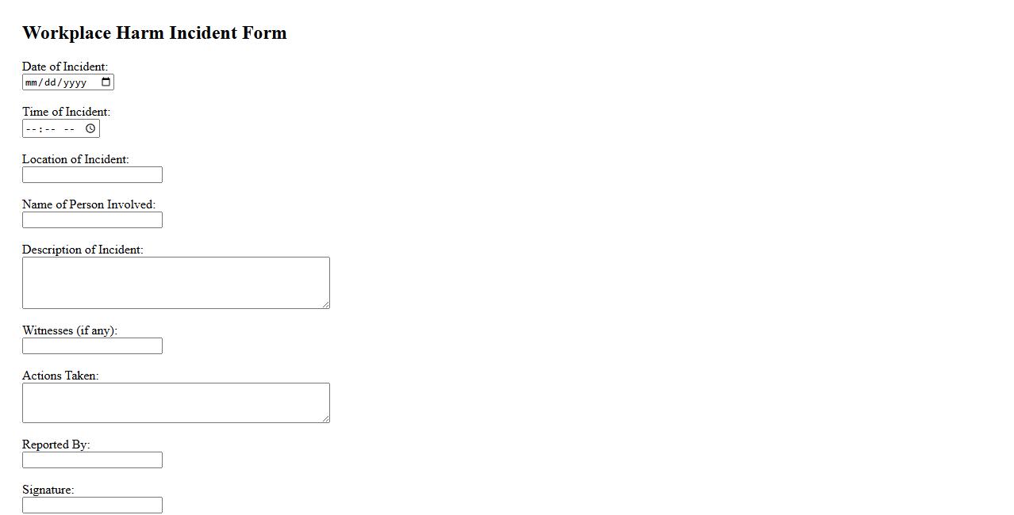Select the day segment of incident date
The image size is (1014, 515).
51,82
